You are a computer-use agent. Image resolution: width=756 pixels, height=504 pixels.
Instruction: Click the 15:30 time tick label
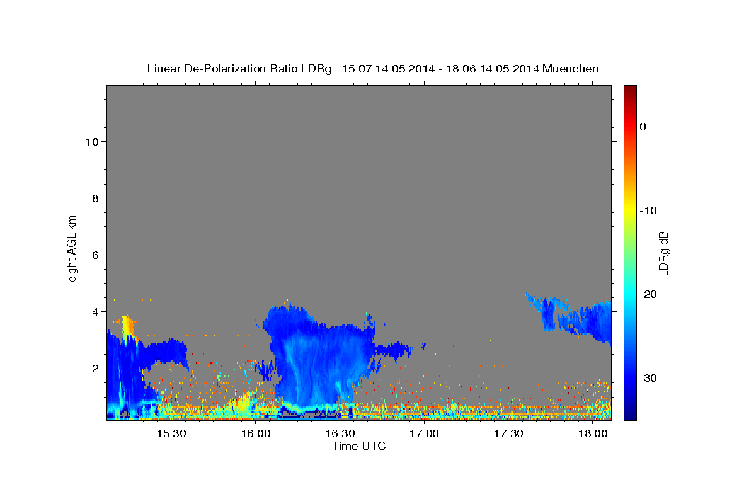(170, 434)
